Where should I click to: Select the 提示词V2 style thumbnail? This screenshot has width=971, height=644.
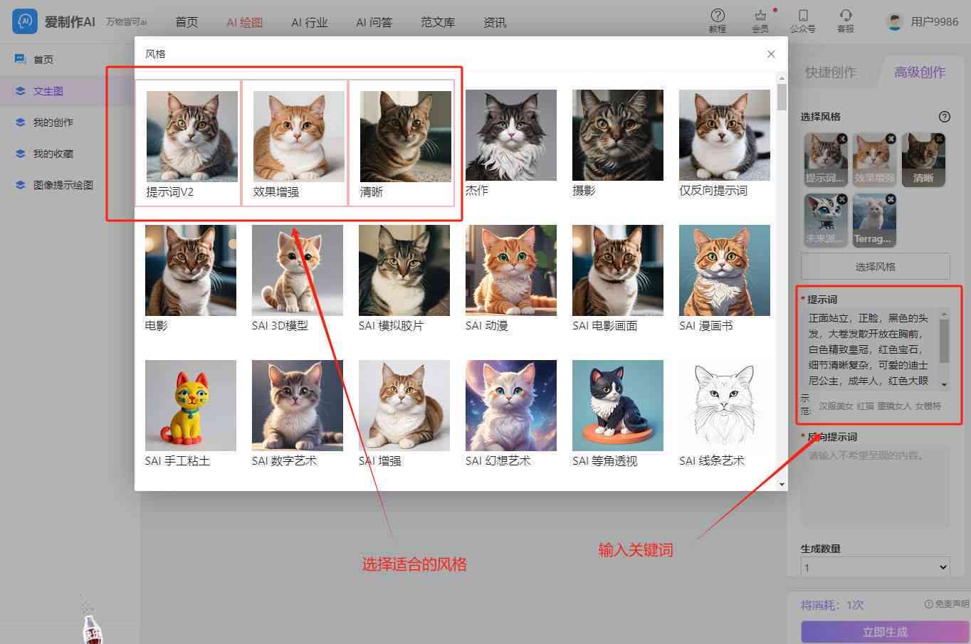tap(192, 136)
